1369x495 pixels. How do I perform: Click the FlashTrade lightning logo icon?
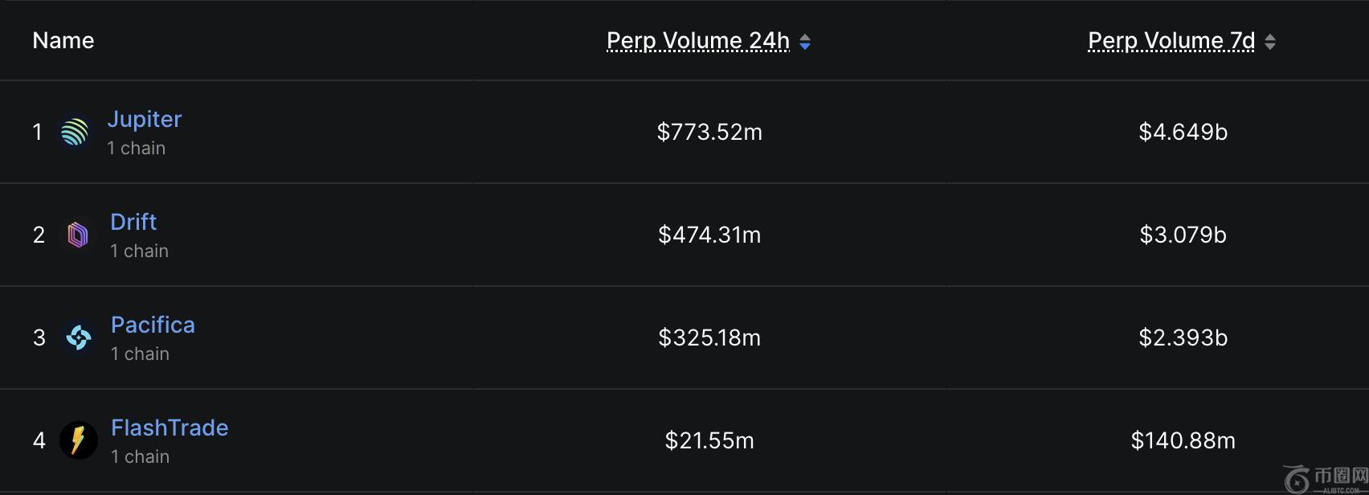(79, 440)
